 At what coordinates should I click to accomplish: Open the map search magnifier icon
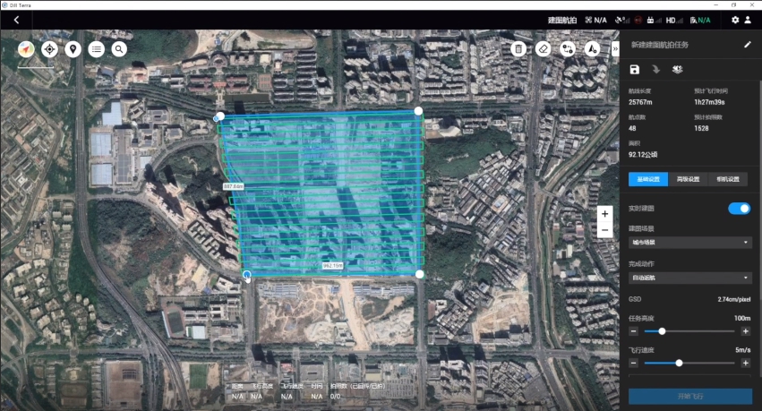[119, 49]
